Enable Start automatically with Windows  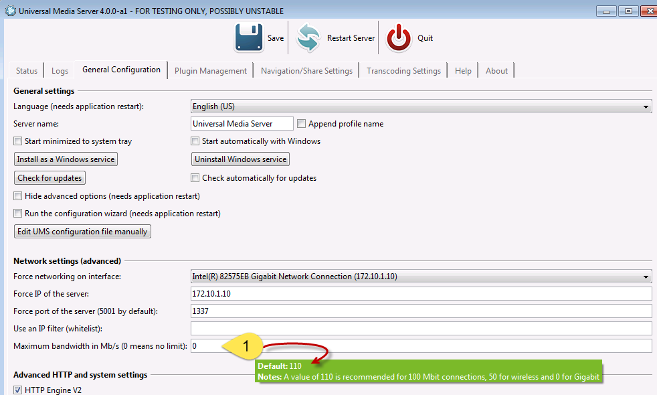[x=195, y=141]
